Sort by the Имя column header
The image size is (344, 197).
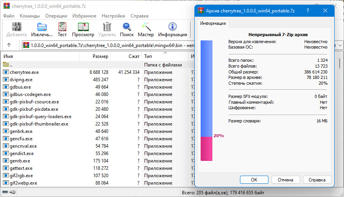[x=40, y=56]
